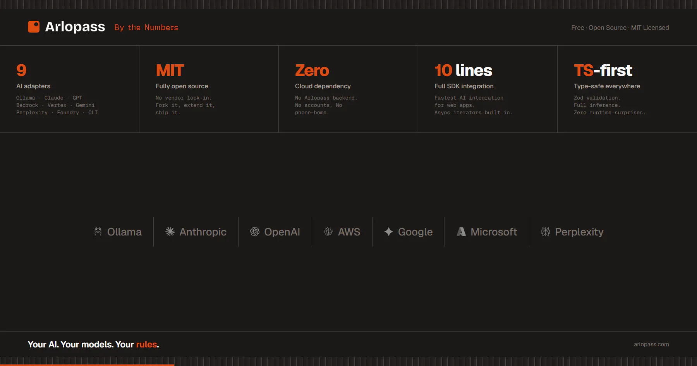The height and width of the screenshot is (366, 697).
Task: Click the orange word rules
Action: [x=146, y=344]
